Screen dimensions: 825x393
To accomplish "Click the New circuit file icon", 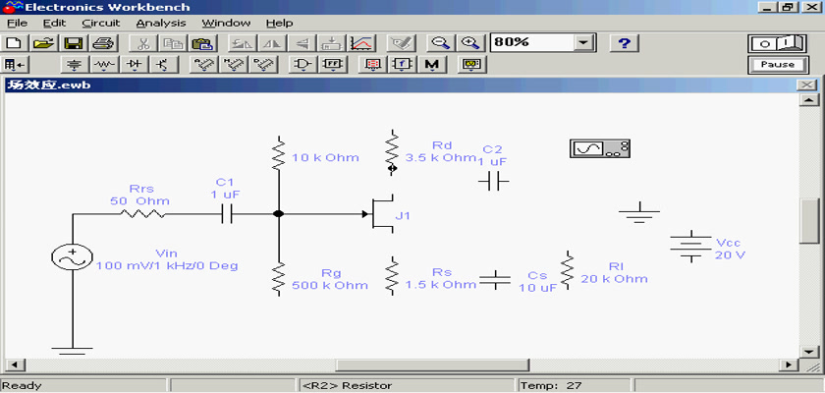I will pyautogui.click(x=16, y=43).
